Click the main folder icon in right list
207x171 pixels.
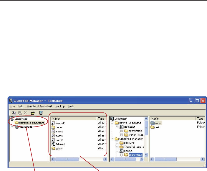pyautogui.click(x=153, y=127)
